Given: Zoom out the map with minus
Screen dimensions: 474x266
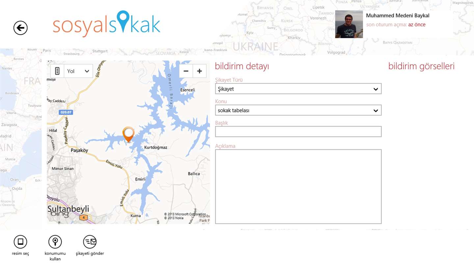Looking at the screenshot, I should click(x=186, y=71).
